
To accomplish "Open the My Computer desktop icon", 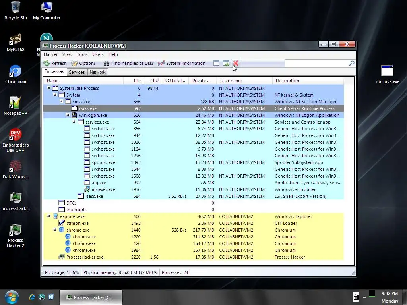I will click(47, 11).
